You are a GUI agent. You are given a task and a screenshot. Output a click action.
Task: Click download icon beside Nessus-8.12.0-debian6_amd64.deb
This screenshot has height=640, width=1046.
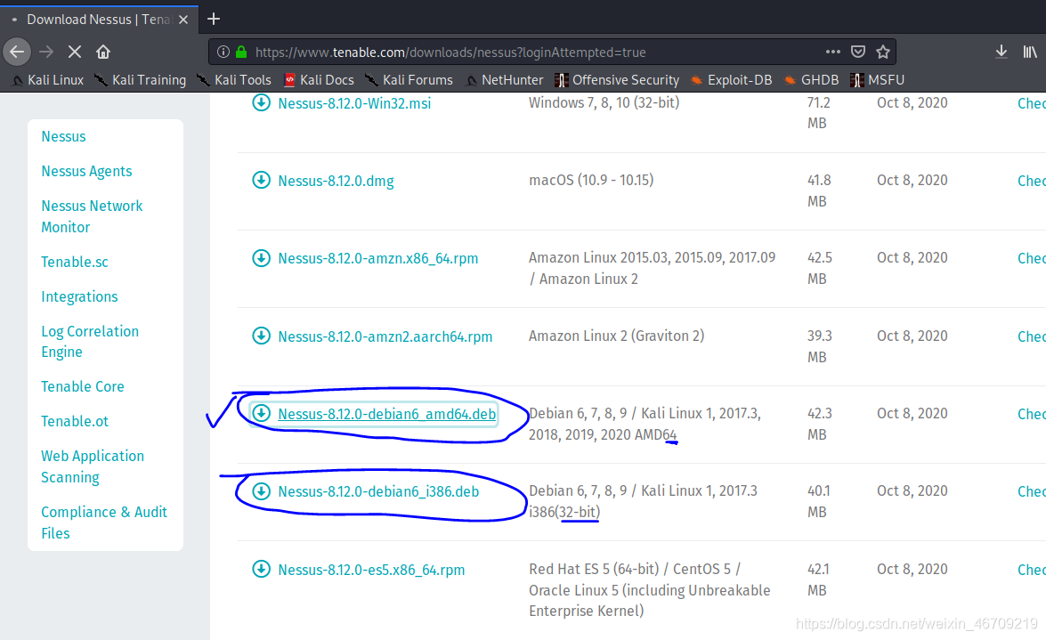[261, 413]
